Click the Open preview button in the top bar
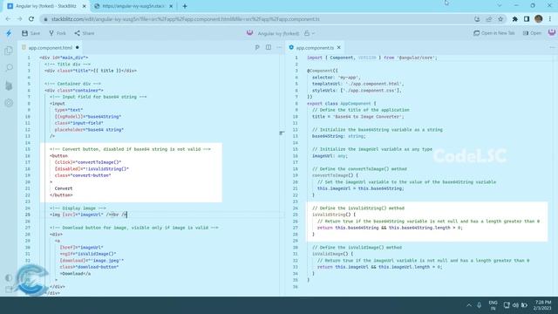The width and height of the screenshot is (558, 314). [532, 33]
